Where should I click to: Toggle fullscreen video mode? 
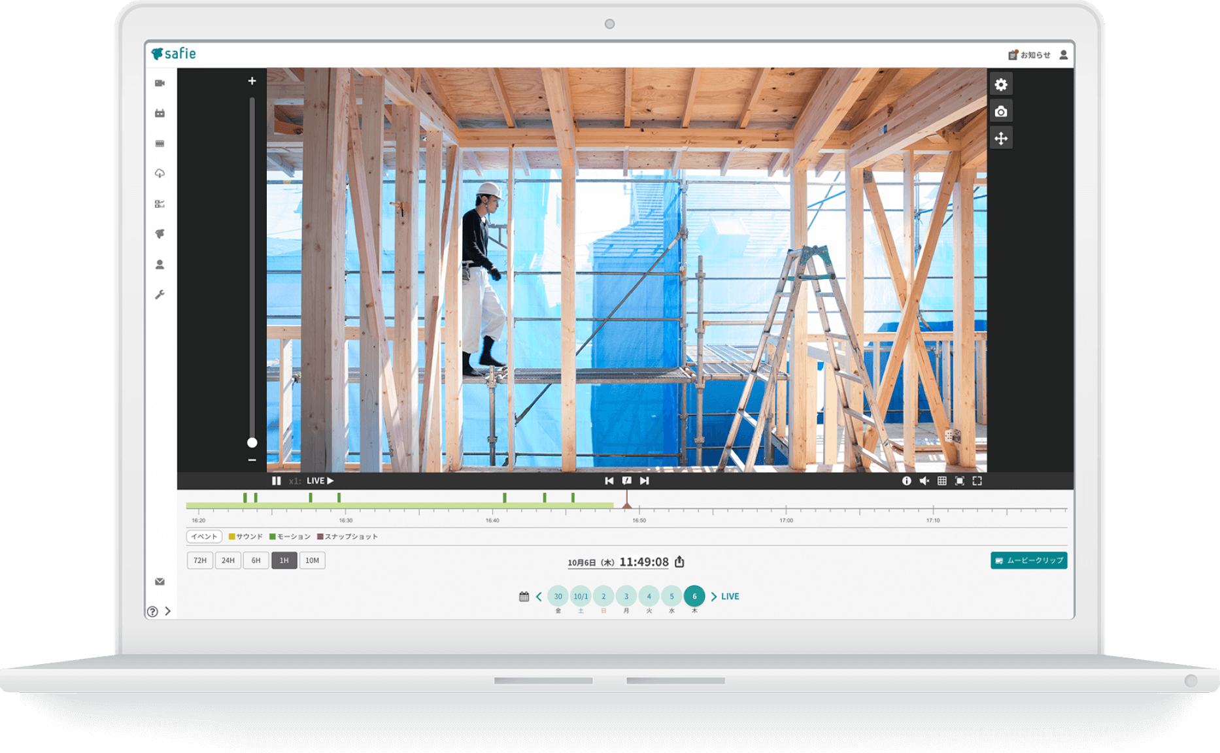tap(977, 481)
